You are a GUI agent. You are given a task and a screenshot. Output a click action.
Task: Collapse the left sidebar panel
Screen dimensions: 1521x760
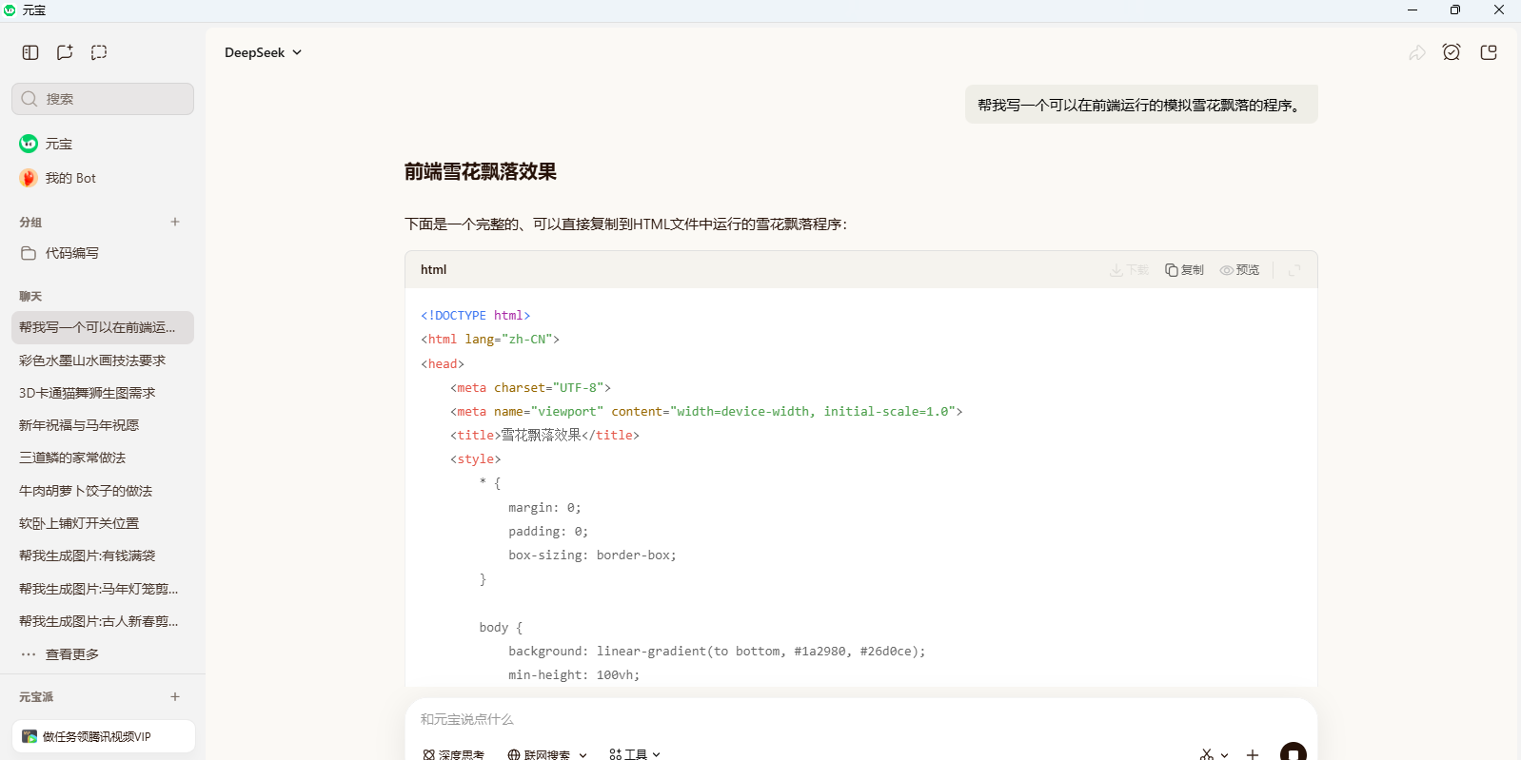coord(30,52)
